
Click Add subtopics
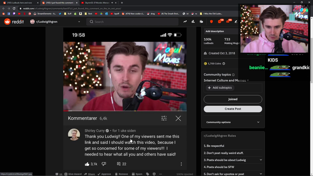220,88
